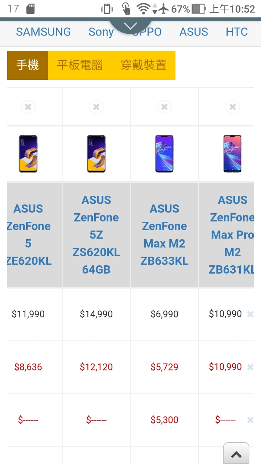Image resolution: width=261 pixels, height=464 pixels.
Task: Remove ZenFone Max M2 ZB633KL via X icon
Action: coord(165,107)
